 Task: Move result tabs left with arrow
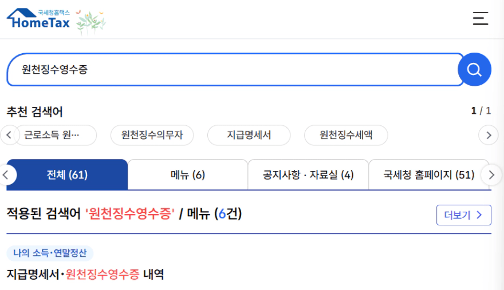(6, 174)
